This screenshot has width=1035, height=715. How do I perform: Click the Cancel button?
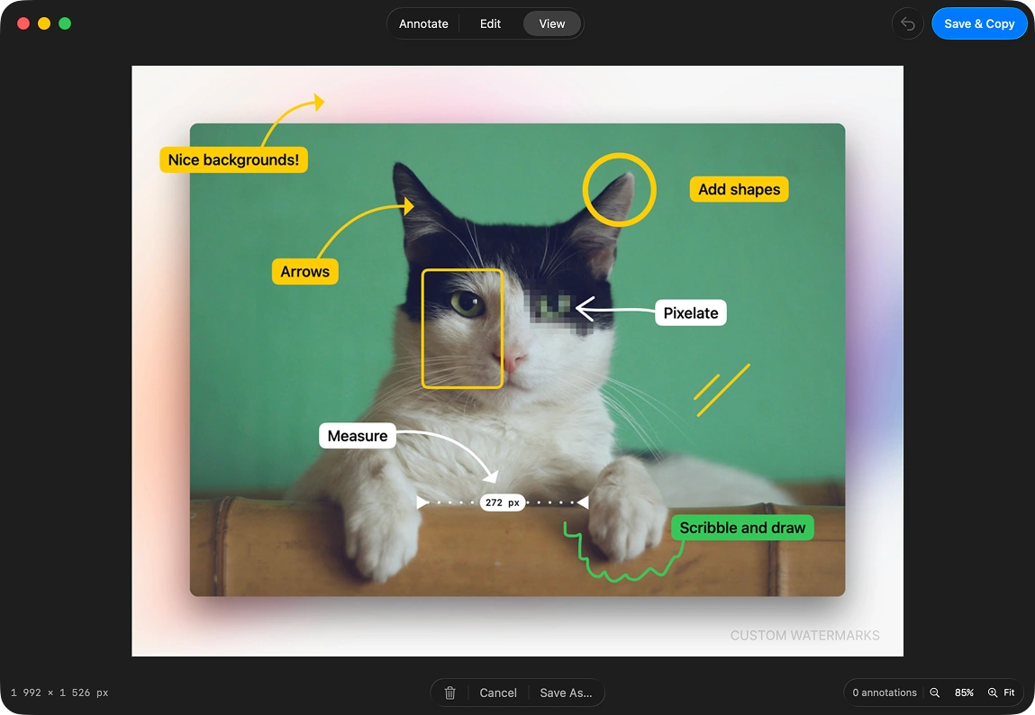click(x=498, y=692)
